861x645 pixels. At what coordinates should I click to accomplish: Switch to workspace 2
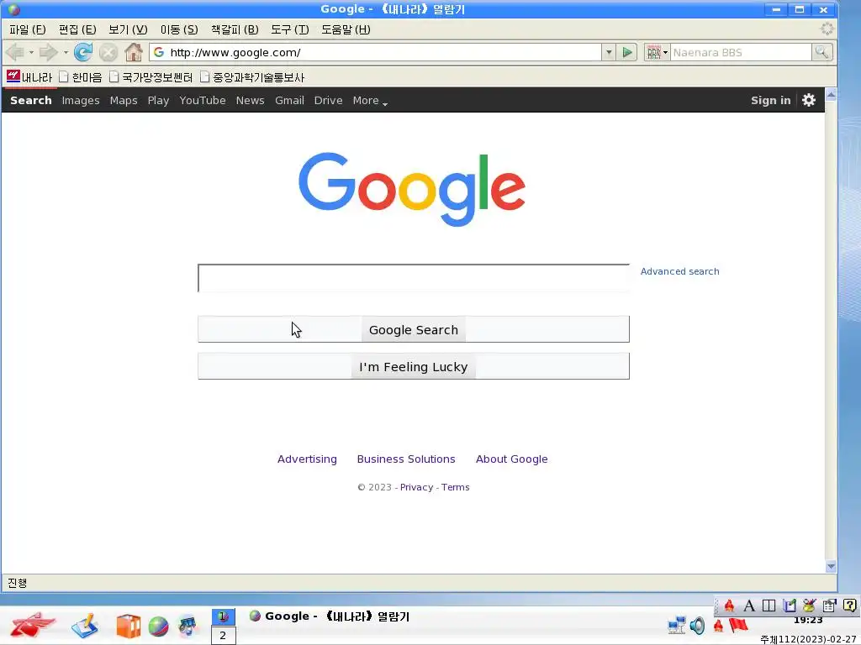tap(223, 635)
